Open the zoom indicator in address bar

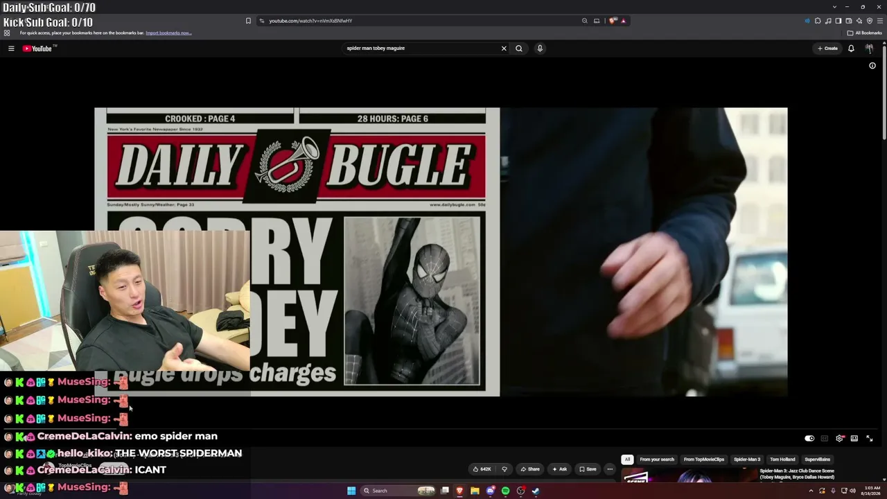585,21
